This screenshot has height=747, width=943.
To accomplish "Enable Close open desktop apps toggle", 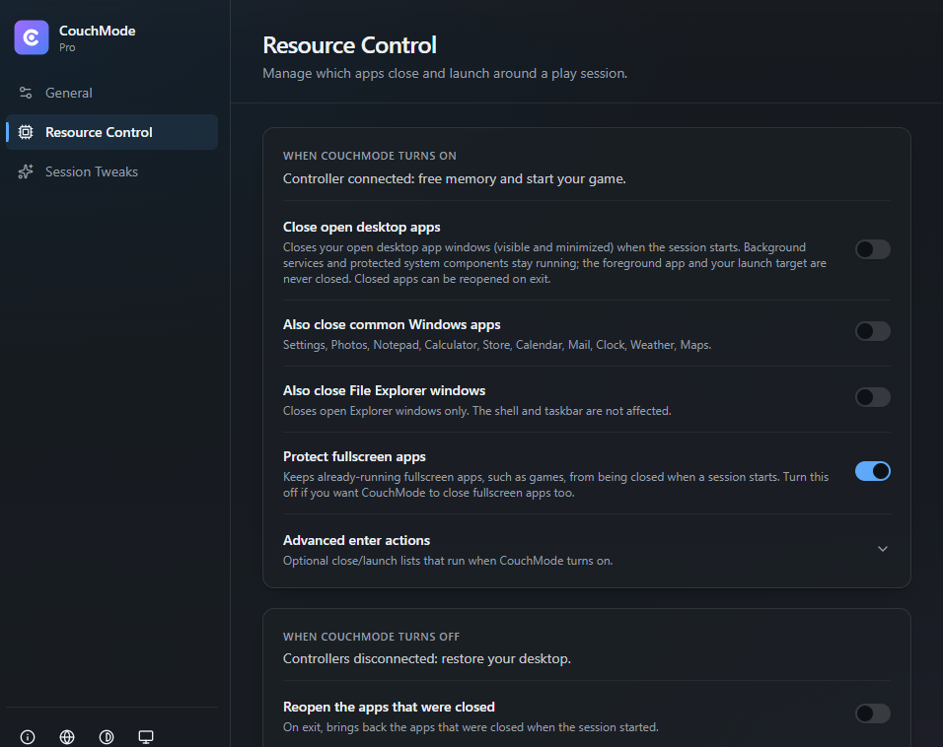I will pos(873,249).
